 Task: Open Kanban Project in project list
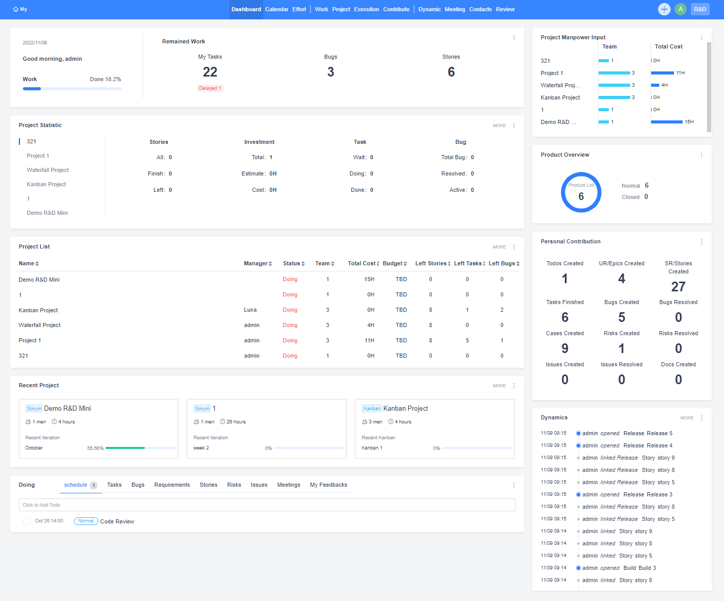point(38,310)
